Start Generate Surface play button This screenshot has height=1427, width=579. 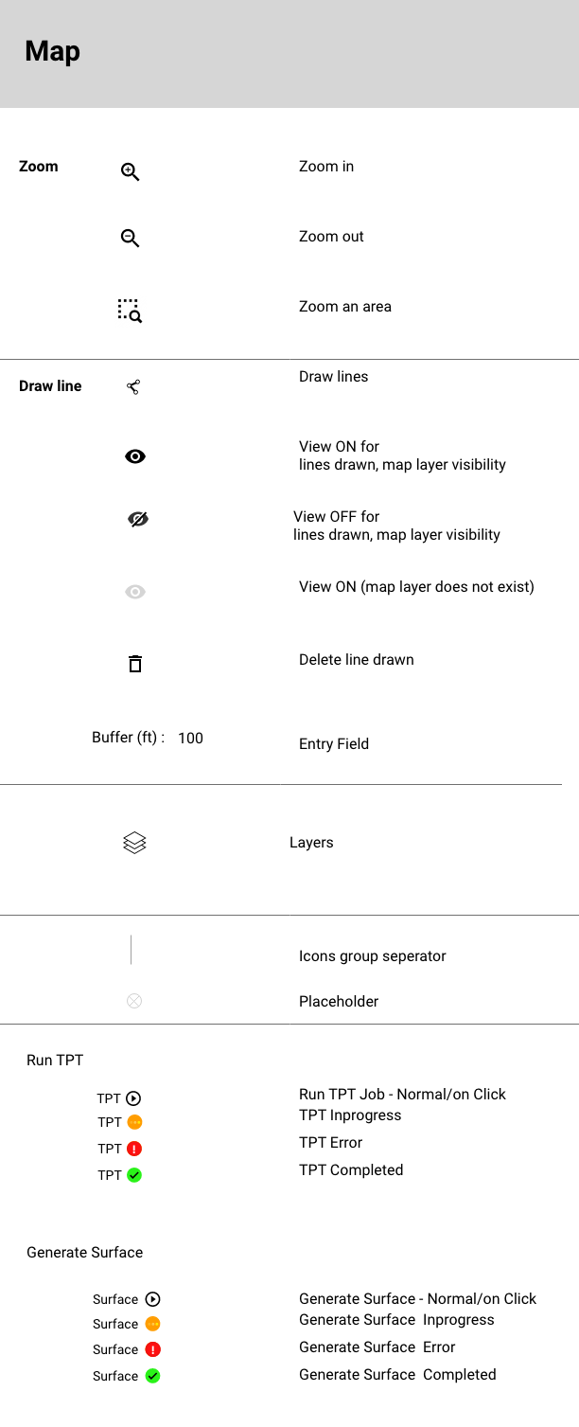click(x=153, y=1299)
